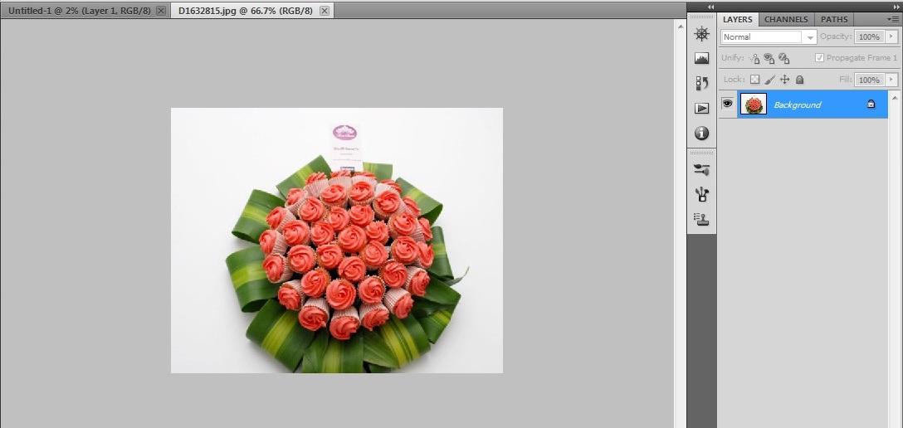Open the History panel icon
This screenshot has height=428, width=903.
pyautogui.click(x=701, y=83)
